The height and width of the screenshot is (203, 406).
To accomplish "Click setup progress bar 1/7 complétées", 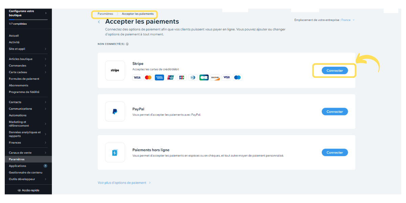I will (28, 20).
